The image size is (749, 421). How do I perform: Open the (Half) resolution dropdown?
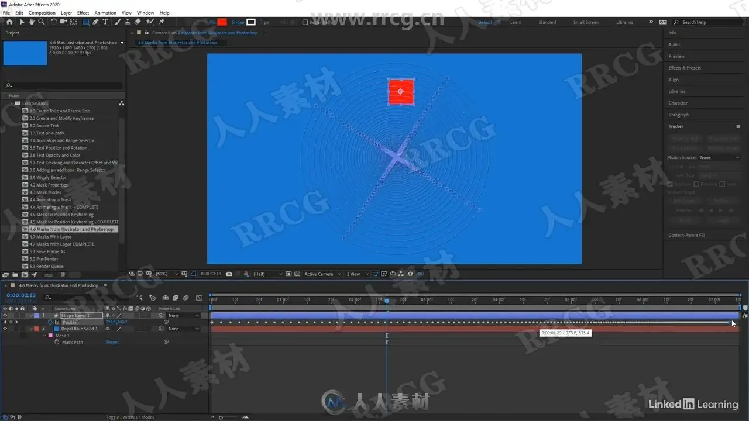(267, 274)
